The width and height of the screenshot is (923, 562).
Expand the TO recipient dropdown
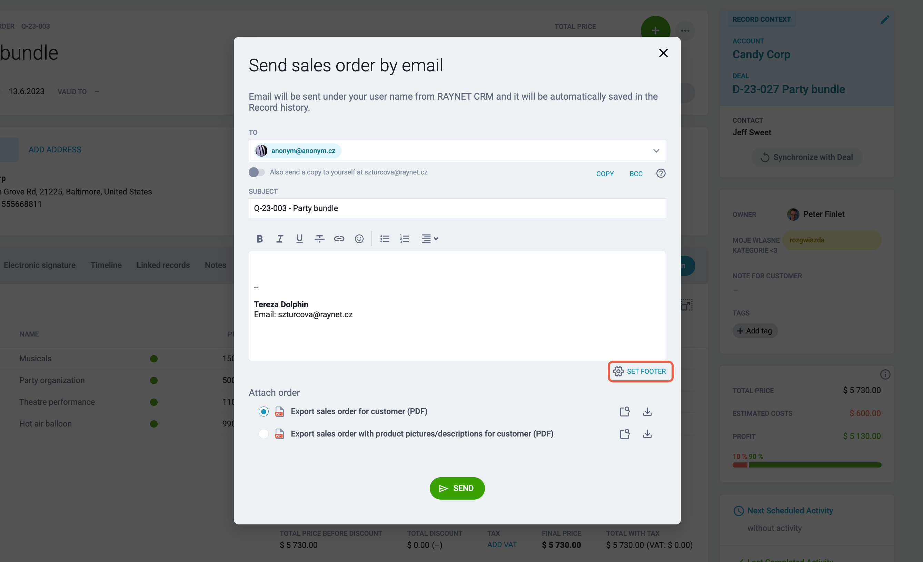point(656,151)
